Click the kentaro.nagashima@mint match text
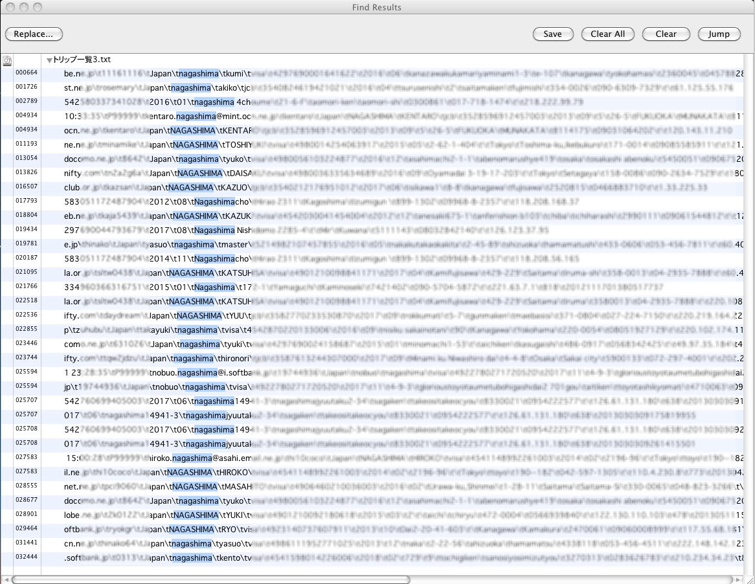Image resolution: width=755 pixels, height=584 pixels. tap(190, 117)
